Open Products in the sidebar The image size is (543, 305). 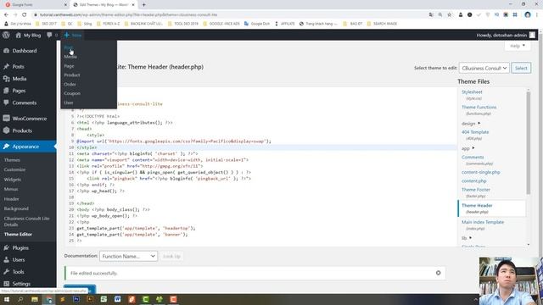[x=22, y=130]
